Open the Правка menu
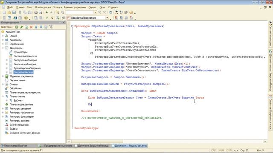273x153 pixels. [20, 7]
